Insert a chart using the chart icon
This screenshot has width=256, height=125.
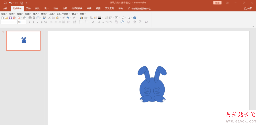tap(81, 18)
